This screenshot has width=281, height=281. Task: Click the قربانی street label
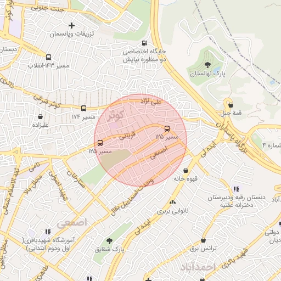pyautogui.click(x=127, y=135)
